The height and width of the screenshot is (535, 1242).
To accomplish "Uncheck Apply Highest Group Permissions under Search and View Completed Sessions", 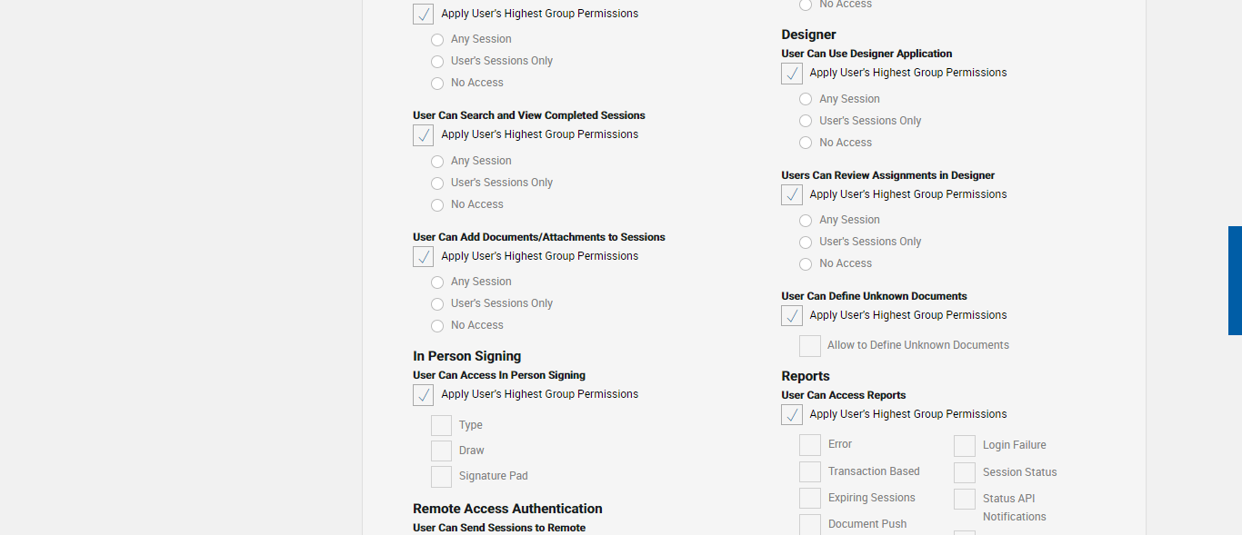I will click(423, 135).
